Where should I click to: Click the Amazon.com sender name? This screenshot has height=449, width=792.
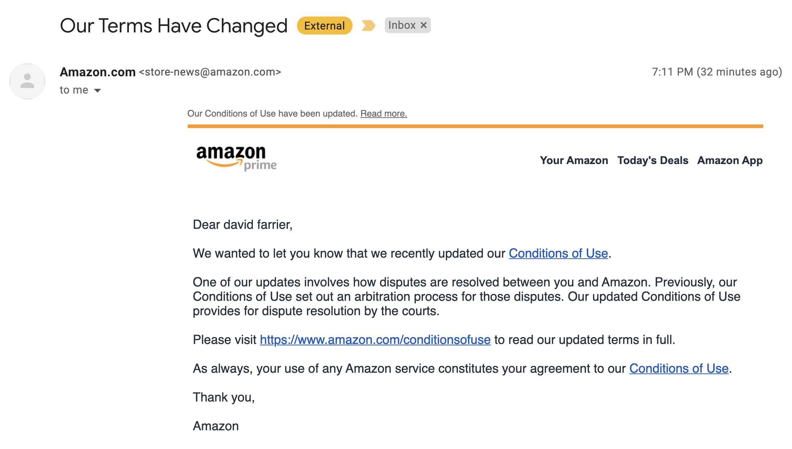point(97,72)
